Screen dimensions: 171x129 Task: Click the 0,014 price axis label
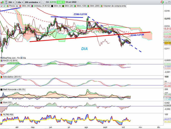tap(167, 26)
